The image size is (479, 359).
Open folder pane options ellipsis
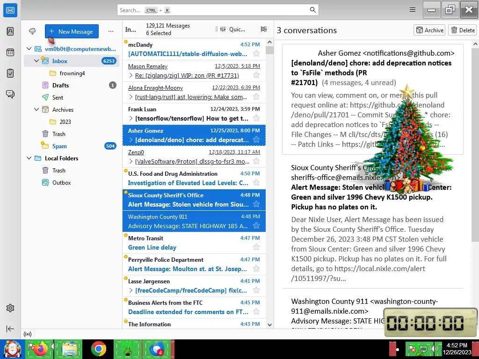point(111,31)
